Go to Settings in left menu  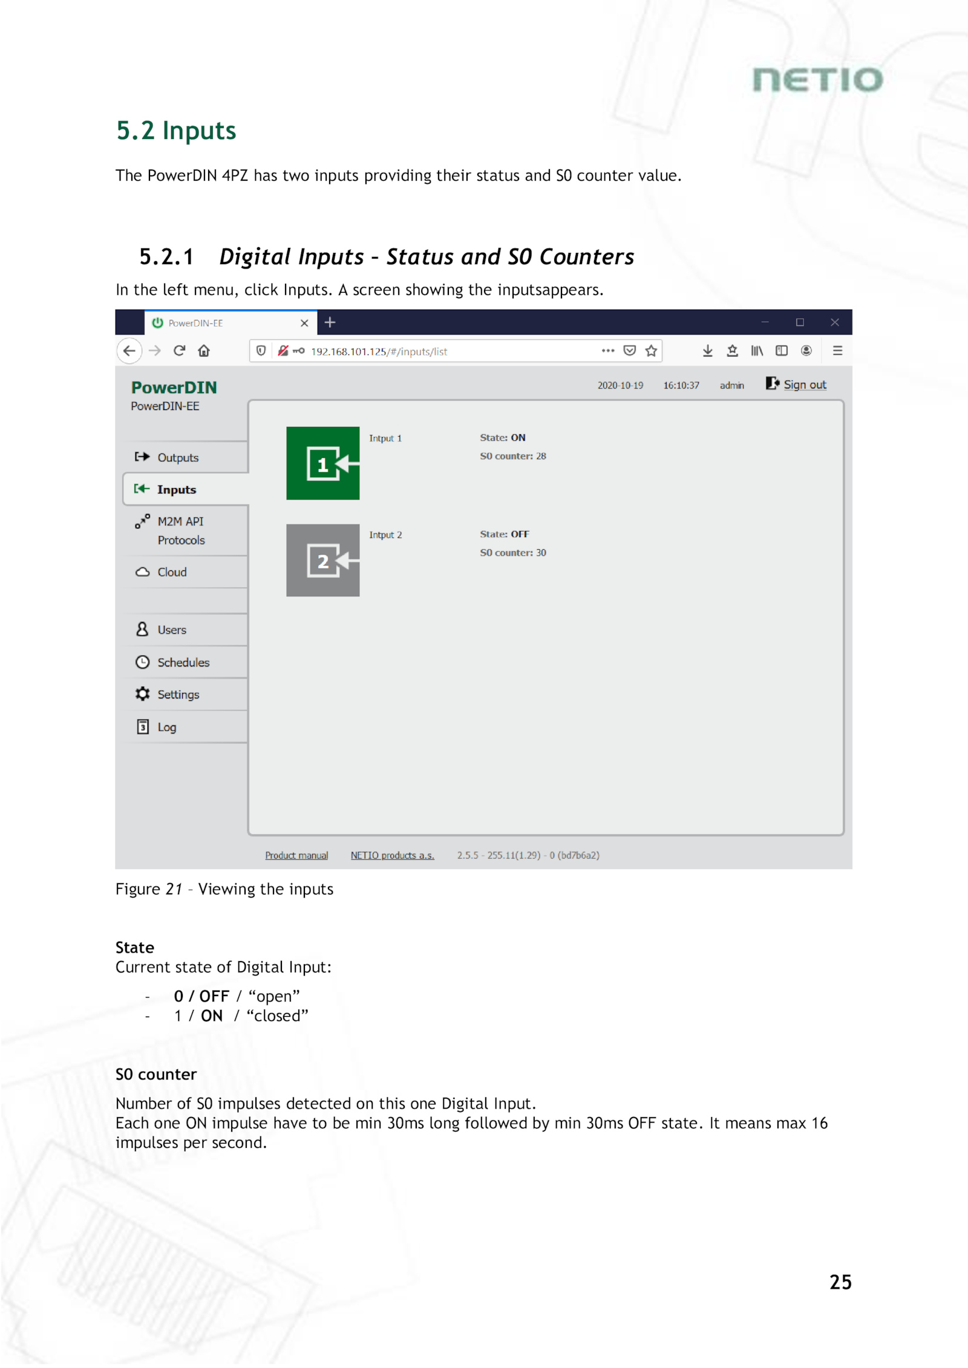[178, 694]
